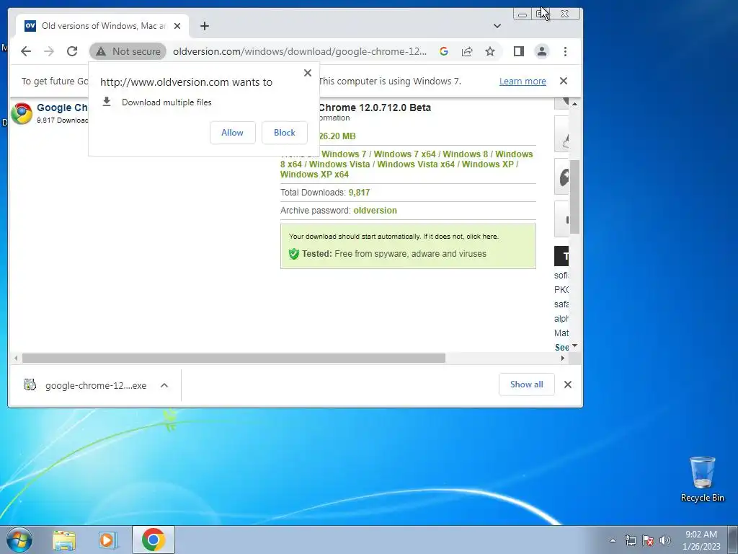Open the network tray icon
This screenshot has height=554, width=738.
click(x=630, y=540)
